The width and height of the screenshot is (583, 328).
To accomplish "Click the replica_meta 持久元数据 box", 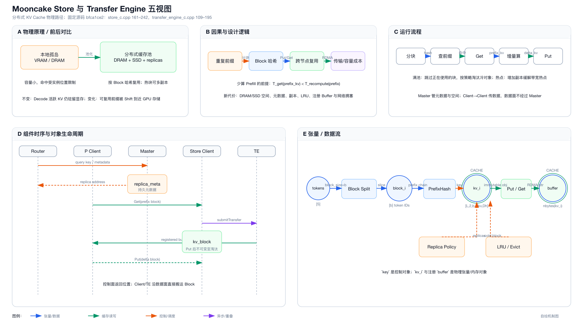I will click(x=147, y=184).
